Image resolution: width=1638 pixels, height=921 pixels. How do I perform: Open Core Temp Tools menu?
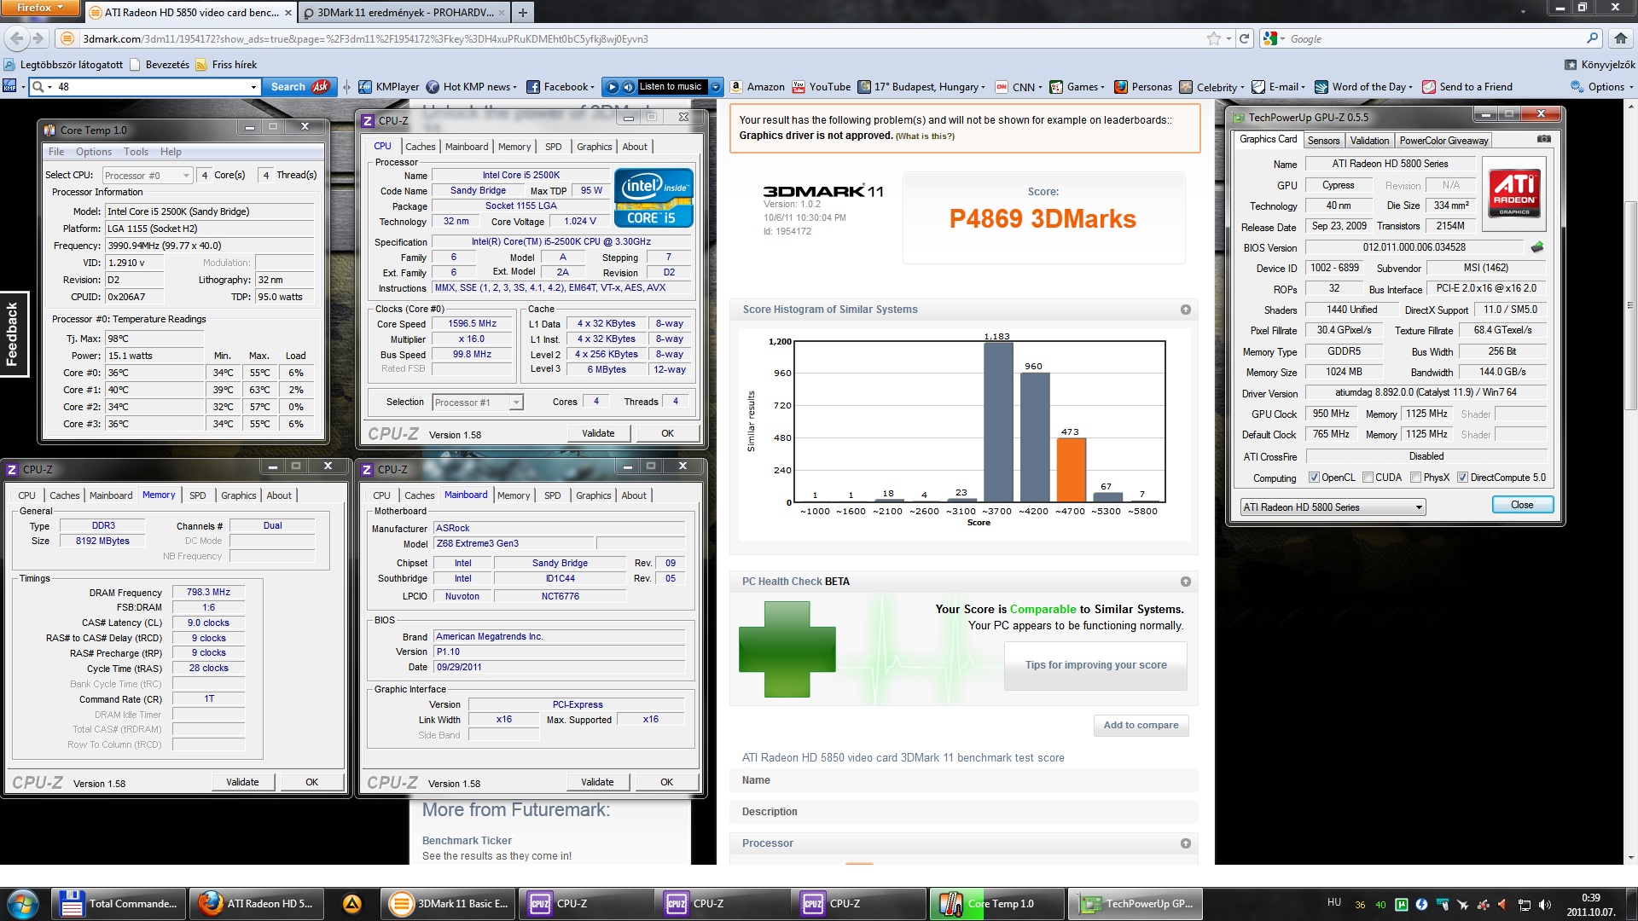pyautogui.click(x=136, y=152)
